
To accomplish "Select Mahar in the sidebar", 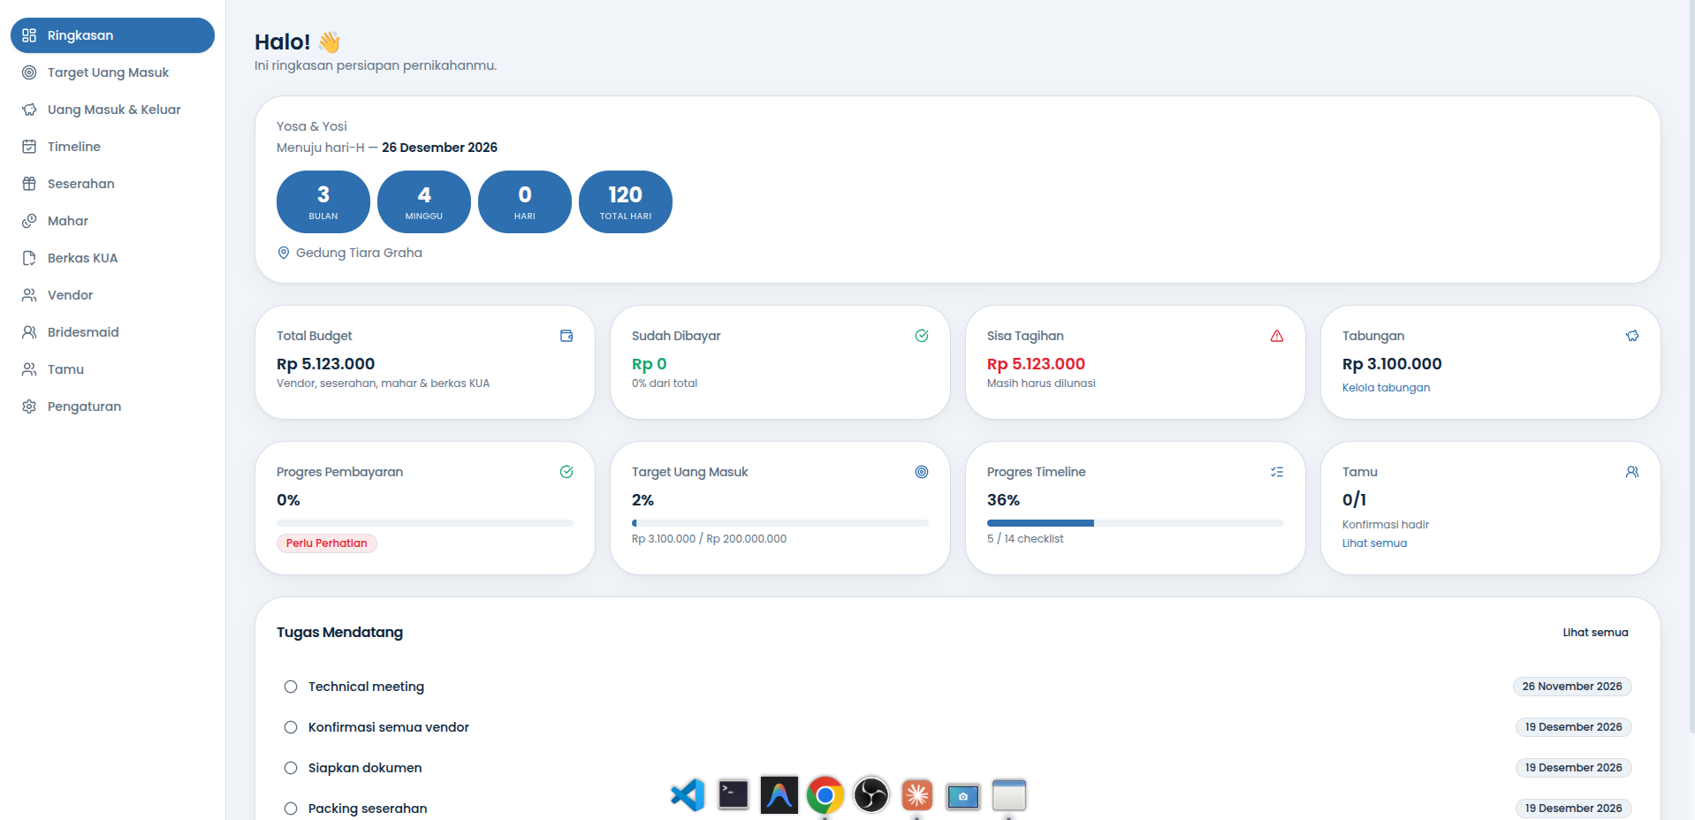I will [x=112, y=221].
